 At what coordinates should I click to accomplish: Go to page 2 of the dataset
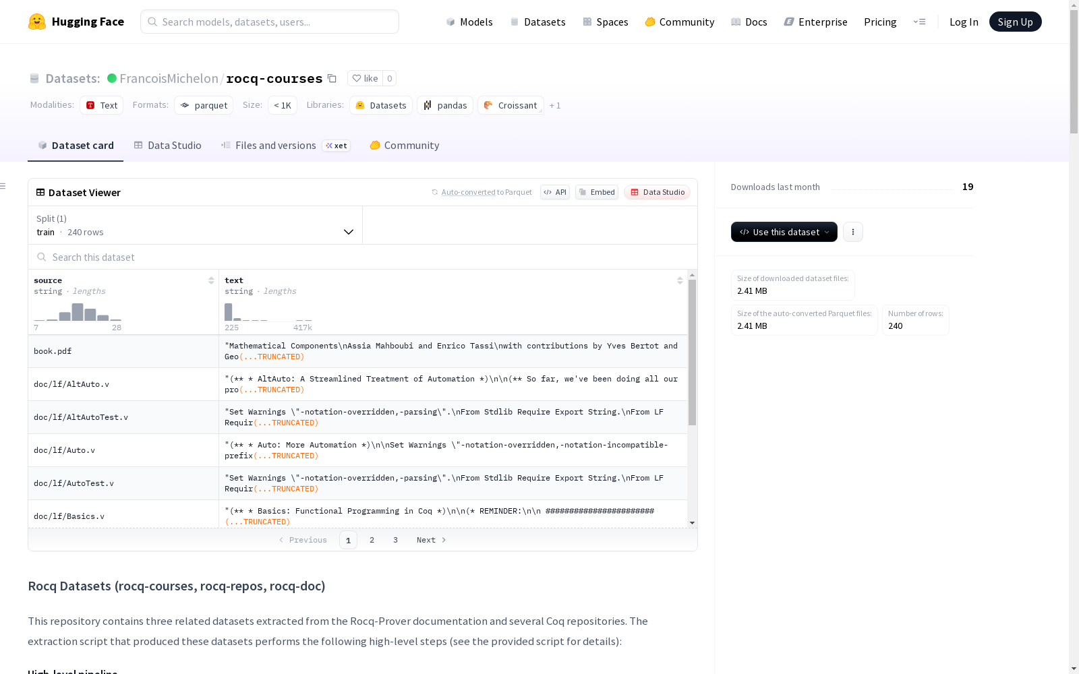(372, 540)
